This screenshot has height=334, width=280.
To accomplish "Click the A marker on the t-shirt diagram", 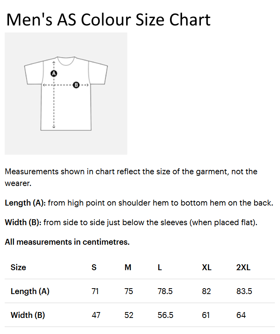I will 54,74.
